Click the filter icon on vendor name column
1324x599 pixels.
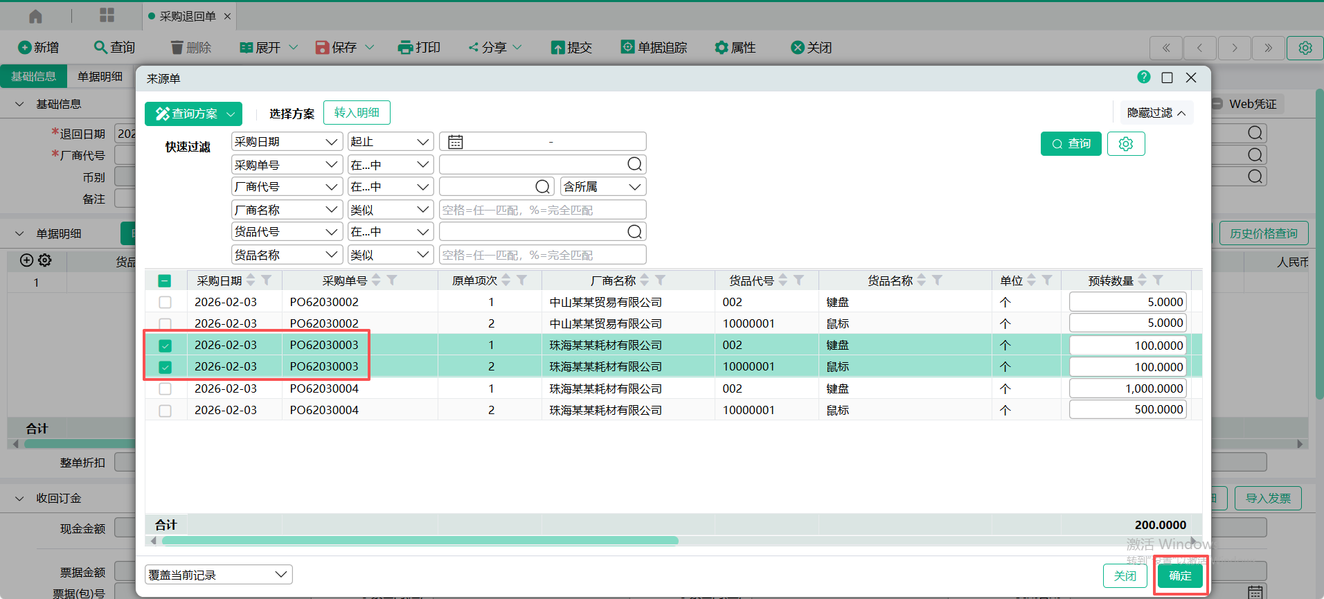tap(661, 280)
